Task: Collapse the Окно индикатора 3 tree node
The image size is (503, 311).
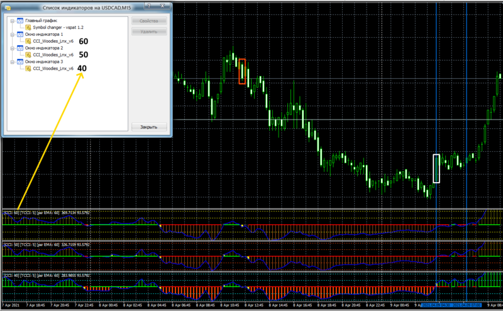Action: (x=12, y=62)
